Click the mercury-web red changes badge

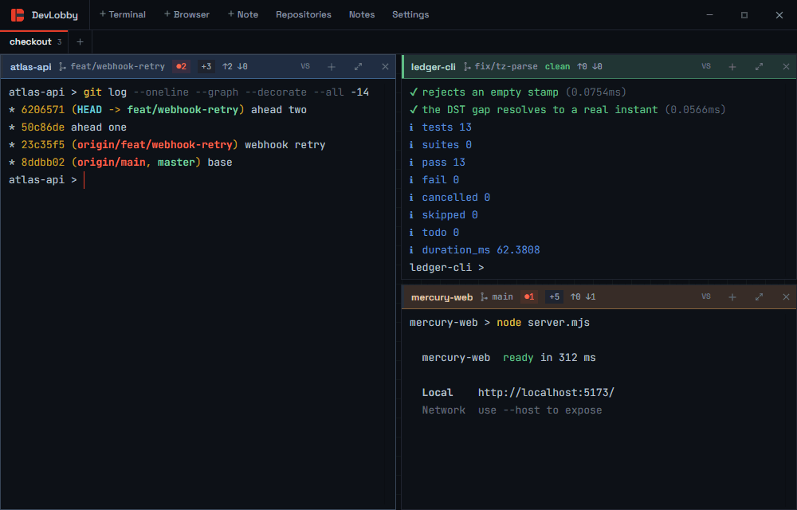[529, 296]
